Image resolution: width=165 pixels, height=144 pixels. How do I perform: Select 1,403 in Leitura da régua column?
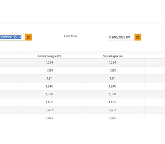[49, 102]
